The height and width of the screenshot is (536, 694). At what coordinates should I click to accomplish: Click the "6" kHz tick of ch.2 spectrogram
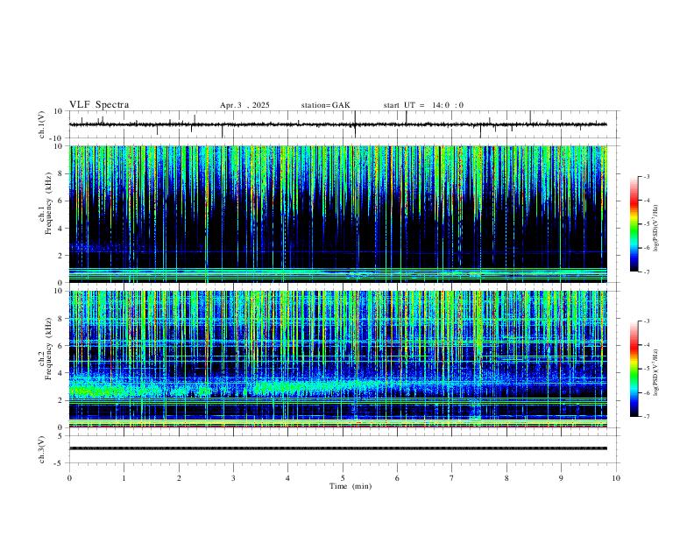[60, 346]
